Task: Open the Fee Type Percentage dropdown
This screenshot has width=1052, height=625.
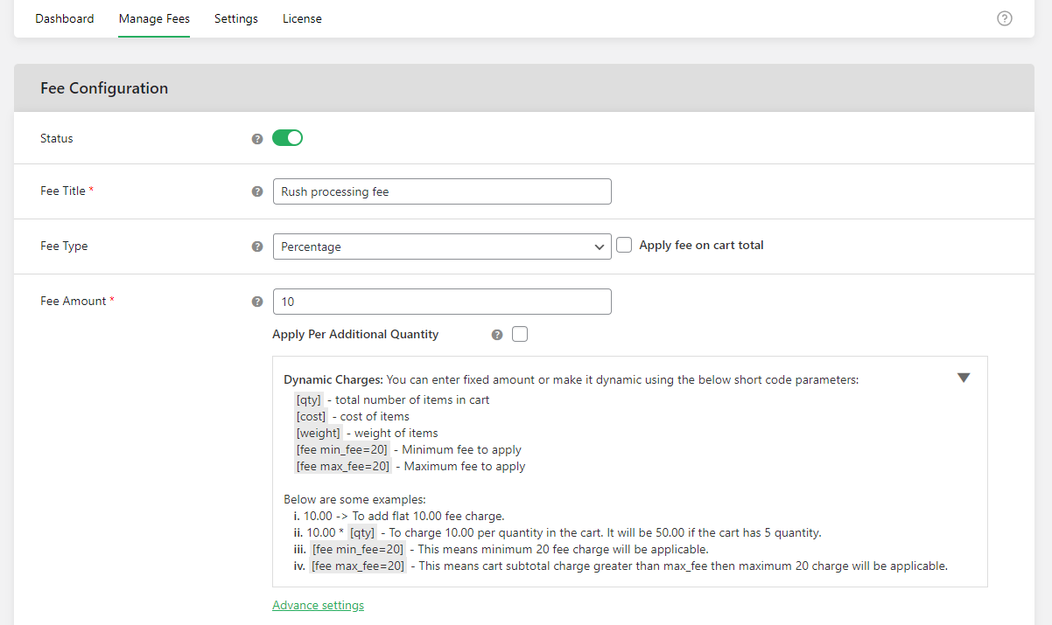Action: click(x=442, y=247)
